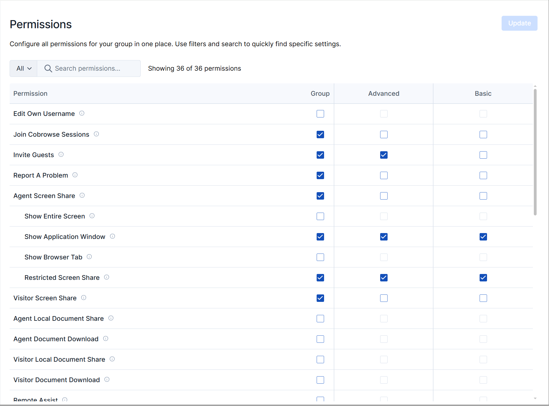Click the info icon beside Agent Screen Share
The height and width of the screenshot is (406, 549).
(x=82, y=195)
